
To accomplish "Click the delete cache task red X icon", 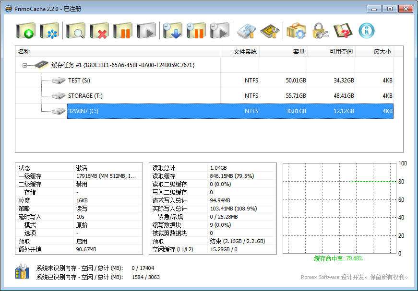I will pos(99,30).
